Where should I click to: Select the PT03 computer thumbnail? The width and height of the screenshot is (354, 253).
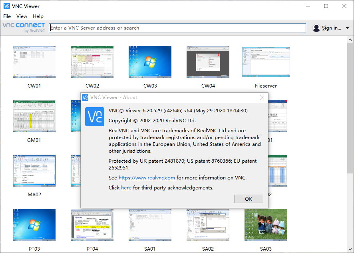click(x=34, y=225)
